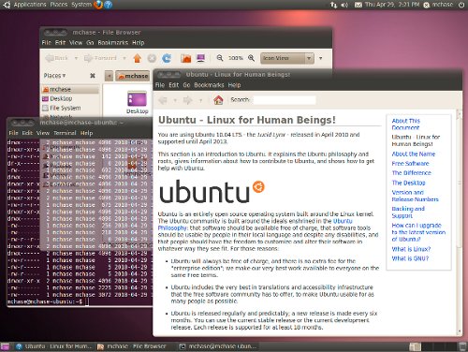The height and width of the screenshot is (352, 468).
Task: Click the date and time clock in top panel
Action: coord(392,5)
